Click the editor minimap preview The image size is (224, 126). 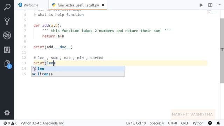(x=212, y=12)
